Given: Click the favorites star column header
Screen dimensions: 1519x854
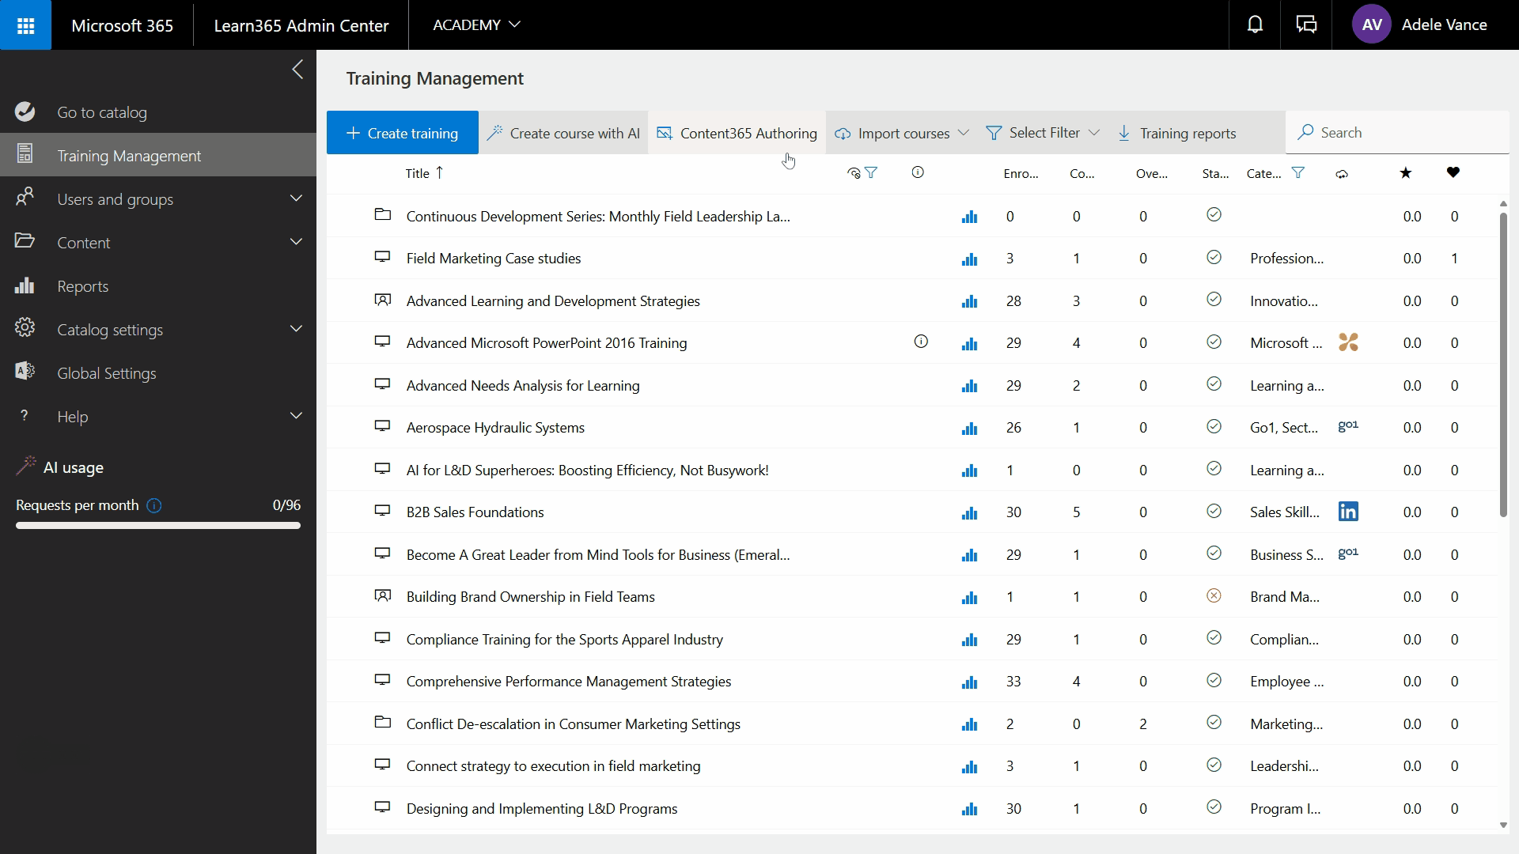Looking at the screenshot, I should click(1405, 172).
